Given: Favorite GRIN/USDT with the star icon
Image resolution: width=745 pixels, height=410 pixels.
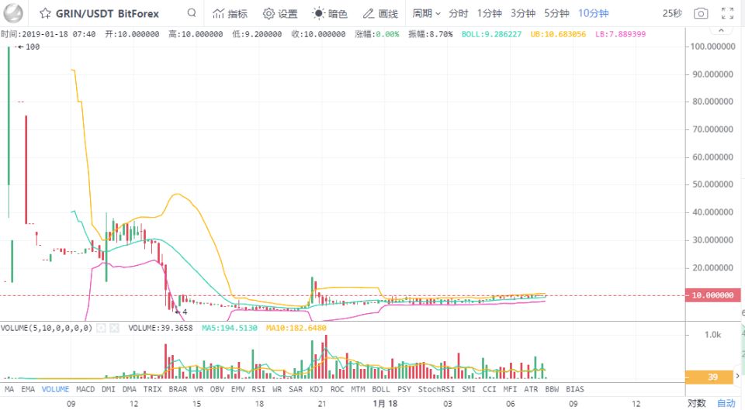Looking at the screenshot, I should 45,13.
